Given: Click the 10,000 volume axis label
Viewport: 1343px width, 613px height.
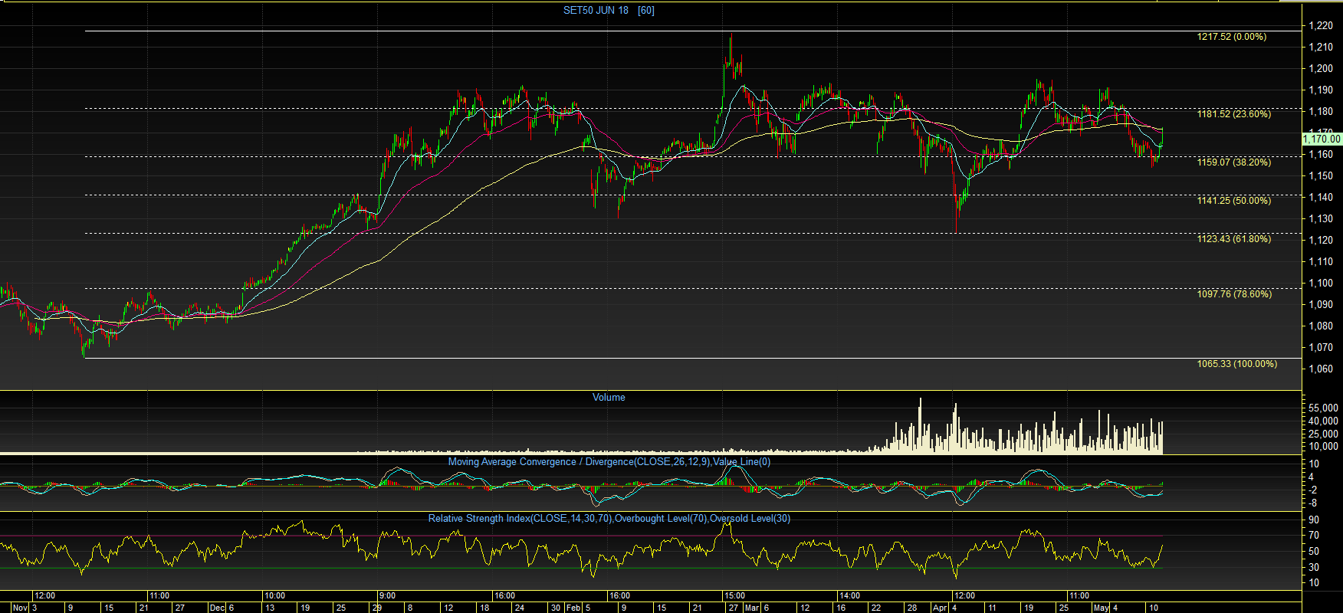Looking at the screenshot, I should coord(1324,446).
